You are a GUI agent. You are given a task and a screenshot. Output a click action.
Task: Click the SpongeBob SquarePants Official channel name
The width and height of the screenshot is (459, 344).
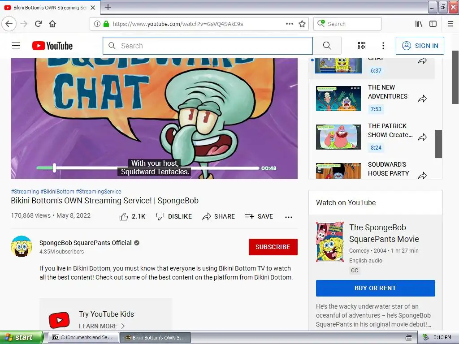(x=86, y=243)
